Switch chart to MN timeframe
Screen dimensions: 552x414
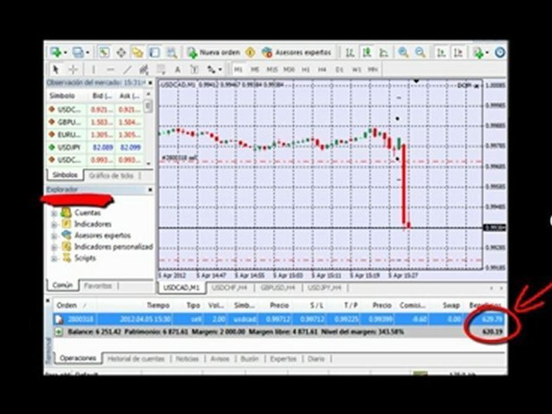tap(373, 70)
